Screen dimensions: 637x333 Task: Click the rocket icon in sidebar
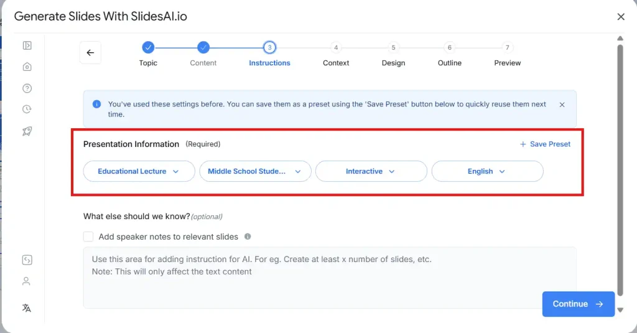(27, 131)
